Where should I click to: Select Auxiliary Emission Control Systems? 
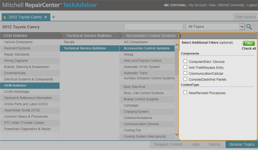pyautogui.click(x=147, y=80)
